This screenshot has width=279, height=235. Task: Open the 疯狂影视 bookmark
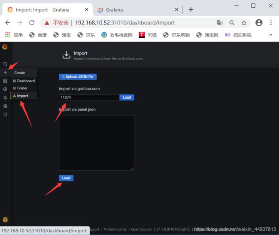point(238,35)
